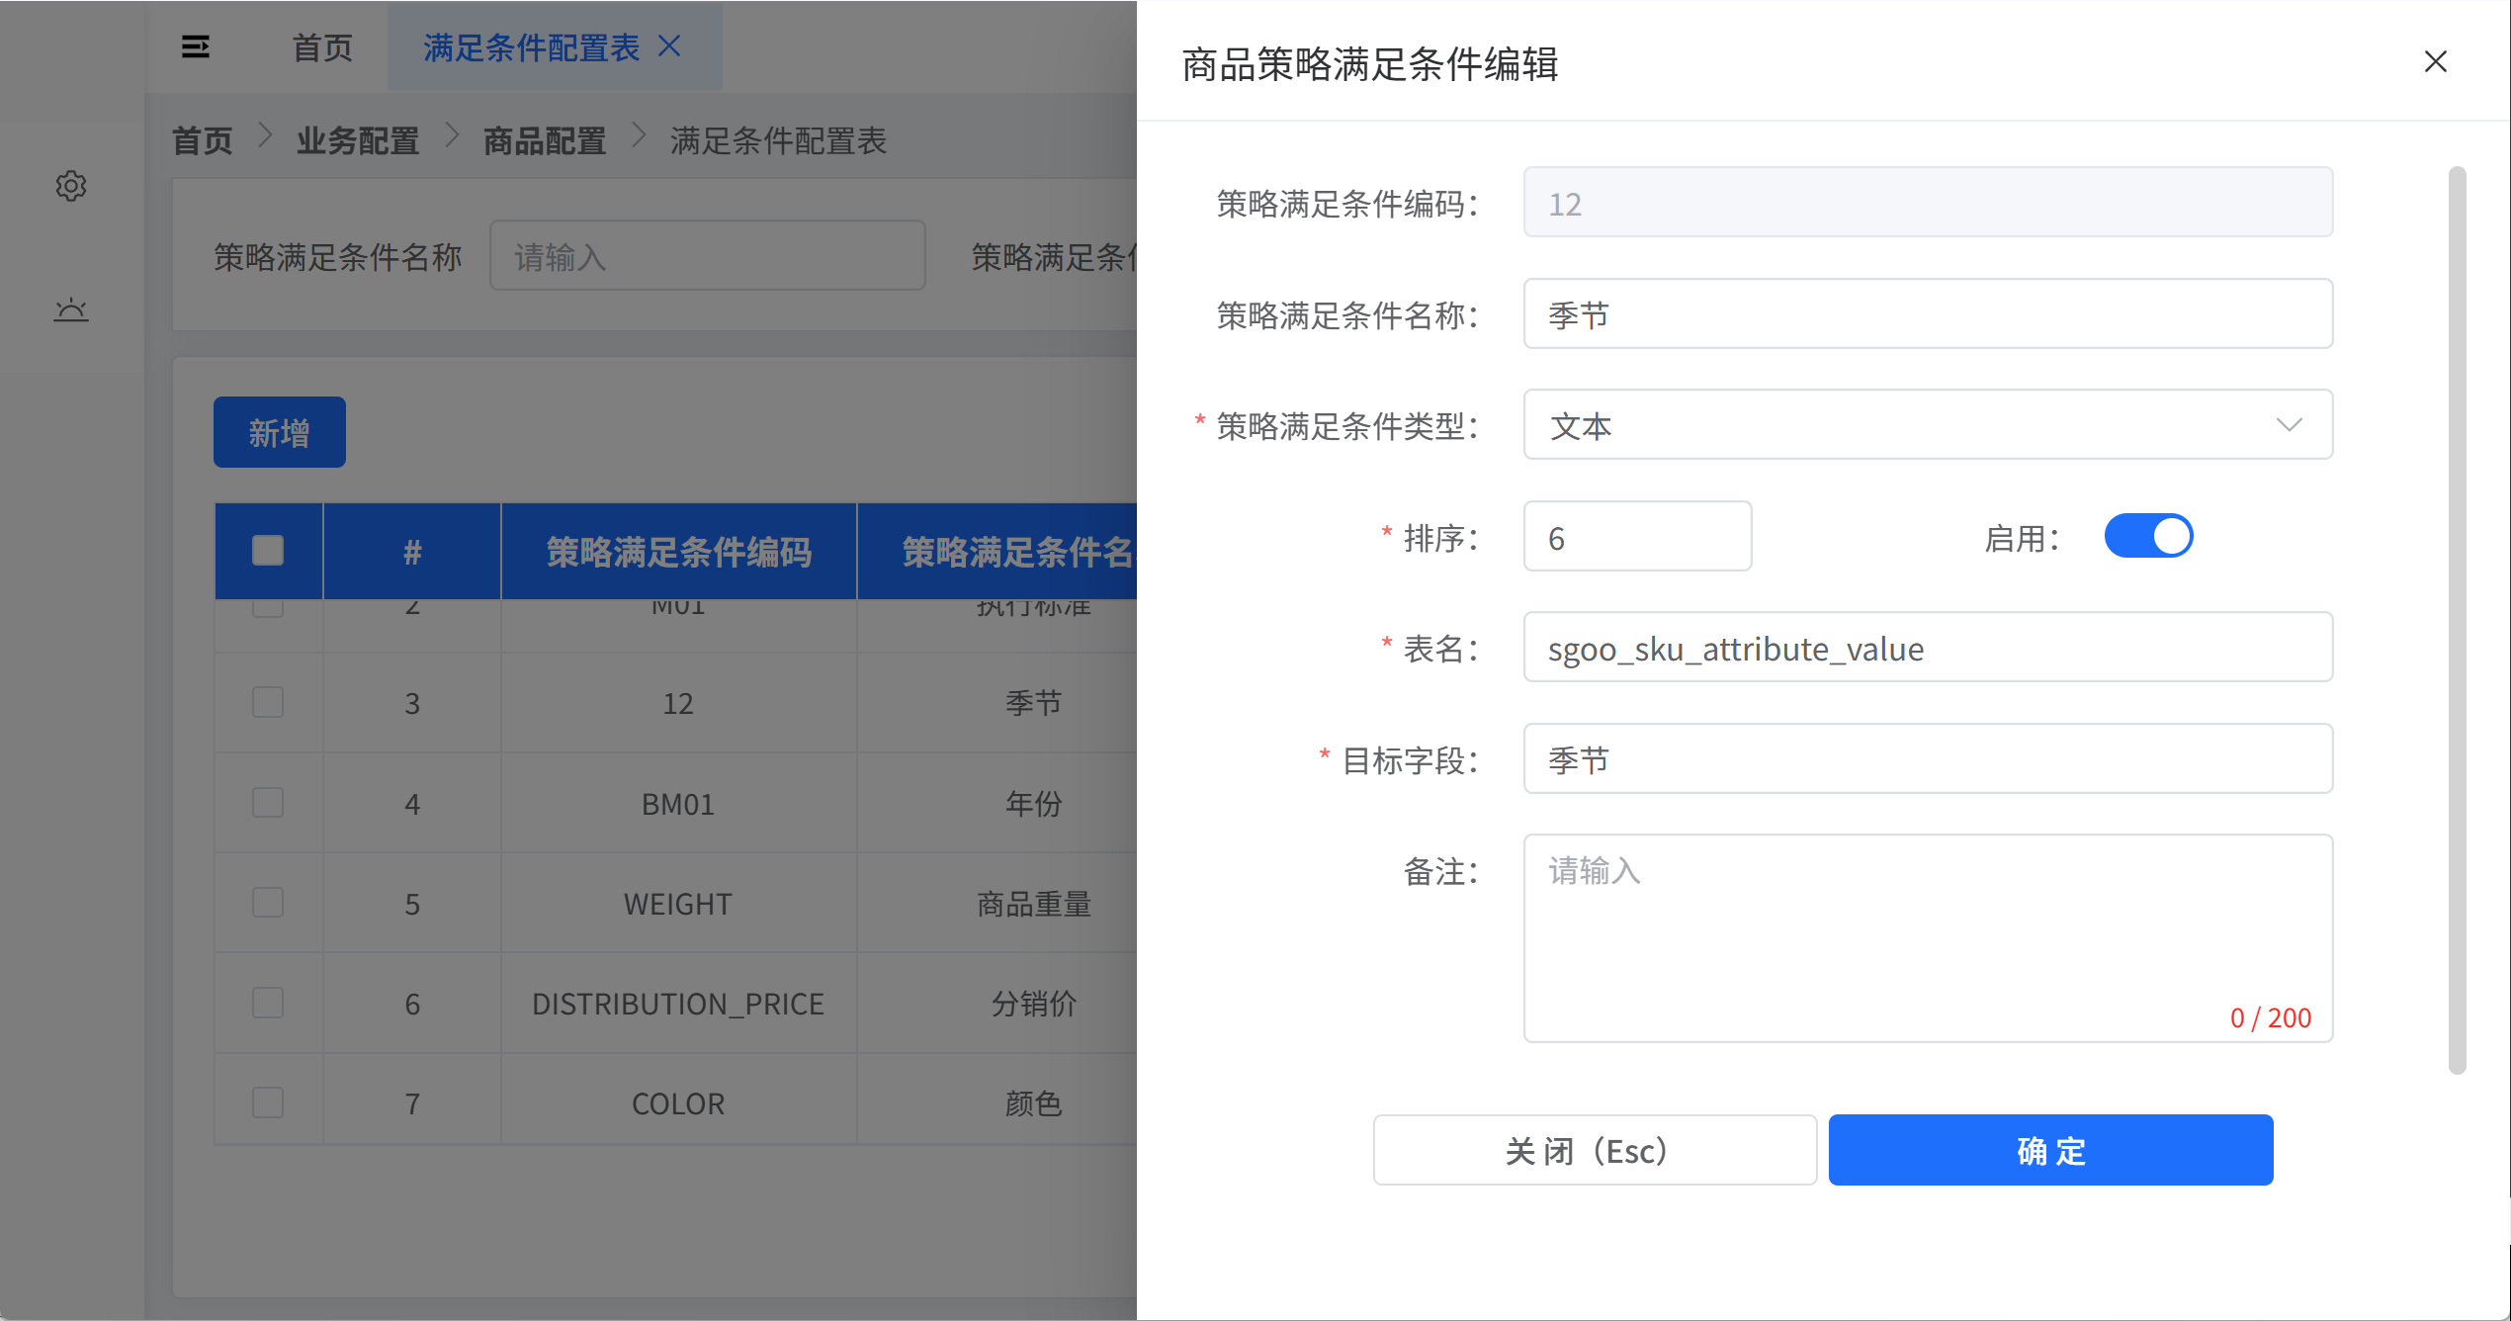
Task: Tick the checkbox for row 12 季节
Action: [268, 702]
